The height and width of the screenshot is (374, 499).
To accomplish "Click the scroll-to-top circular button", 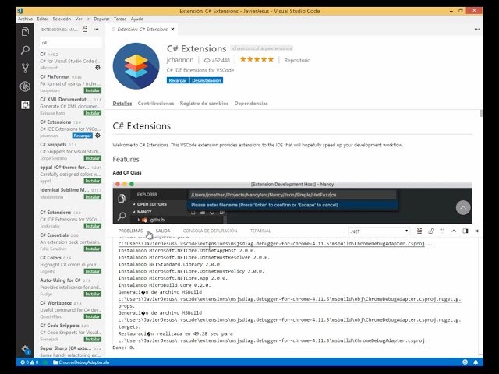I will coord(463,208).
